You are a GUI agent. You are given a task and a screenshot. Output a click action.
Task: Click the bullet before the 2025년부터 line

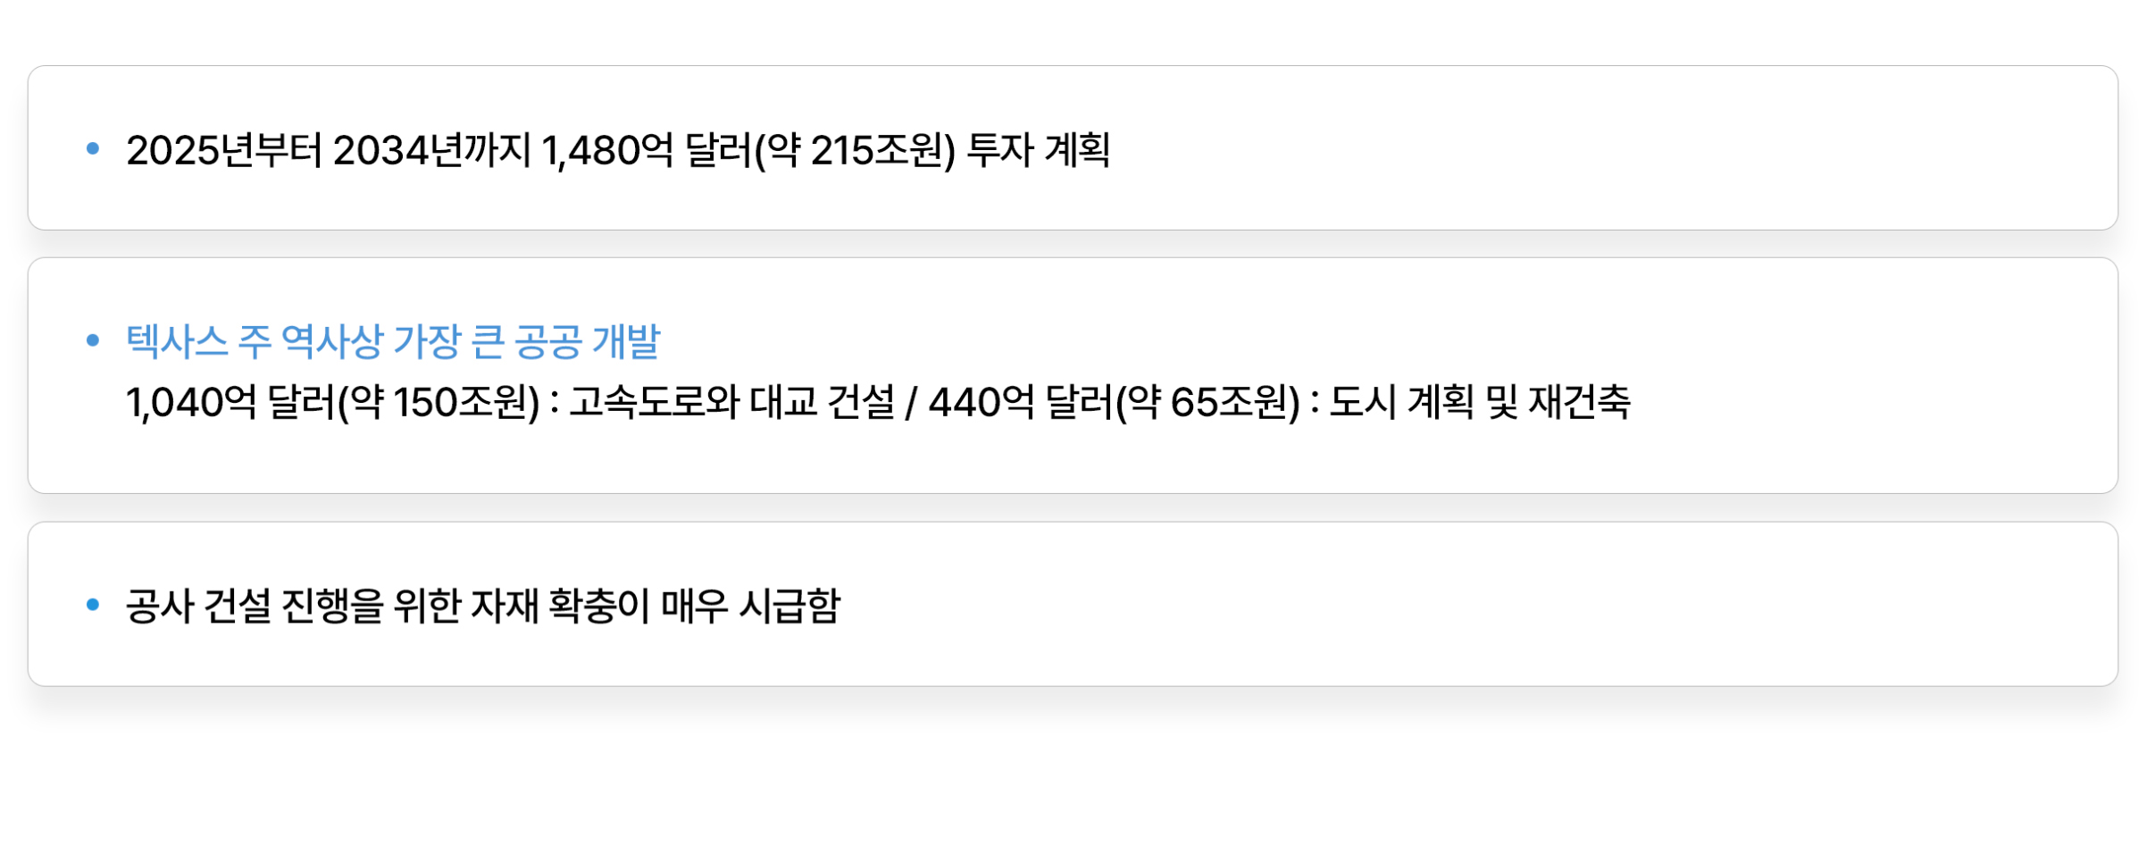click(93, 148)
